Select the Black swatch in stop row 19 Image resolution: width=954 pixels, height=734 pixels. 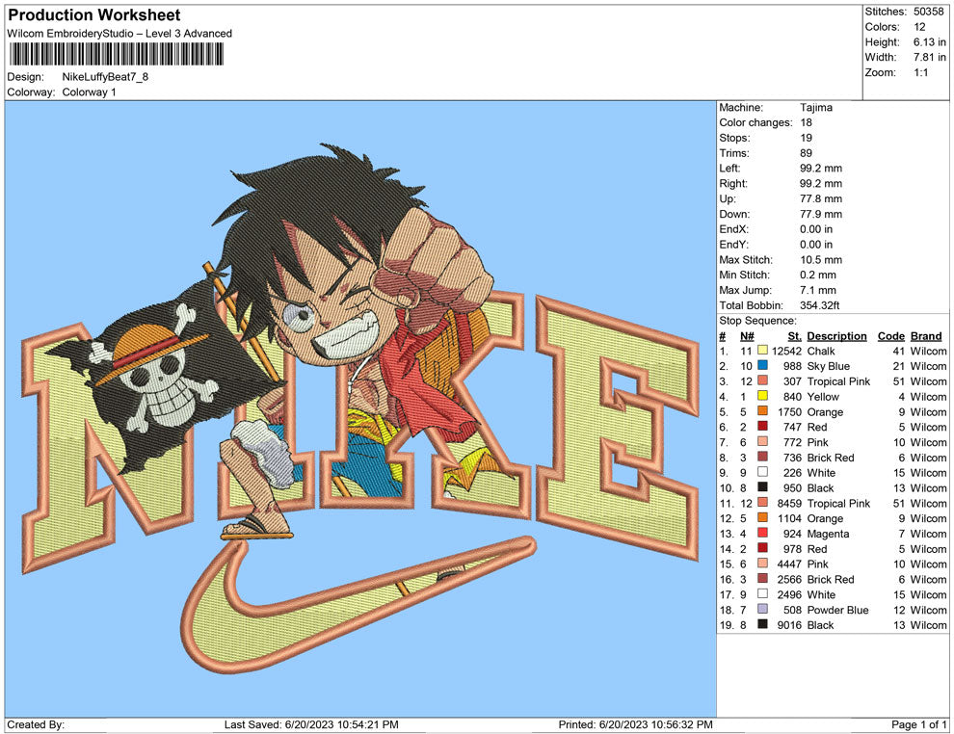point(762,624)
